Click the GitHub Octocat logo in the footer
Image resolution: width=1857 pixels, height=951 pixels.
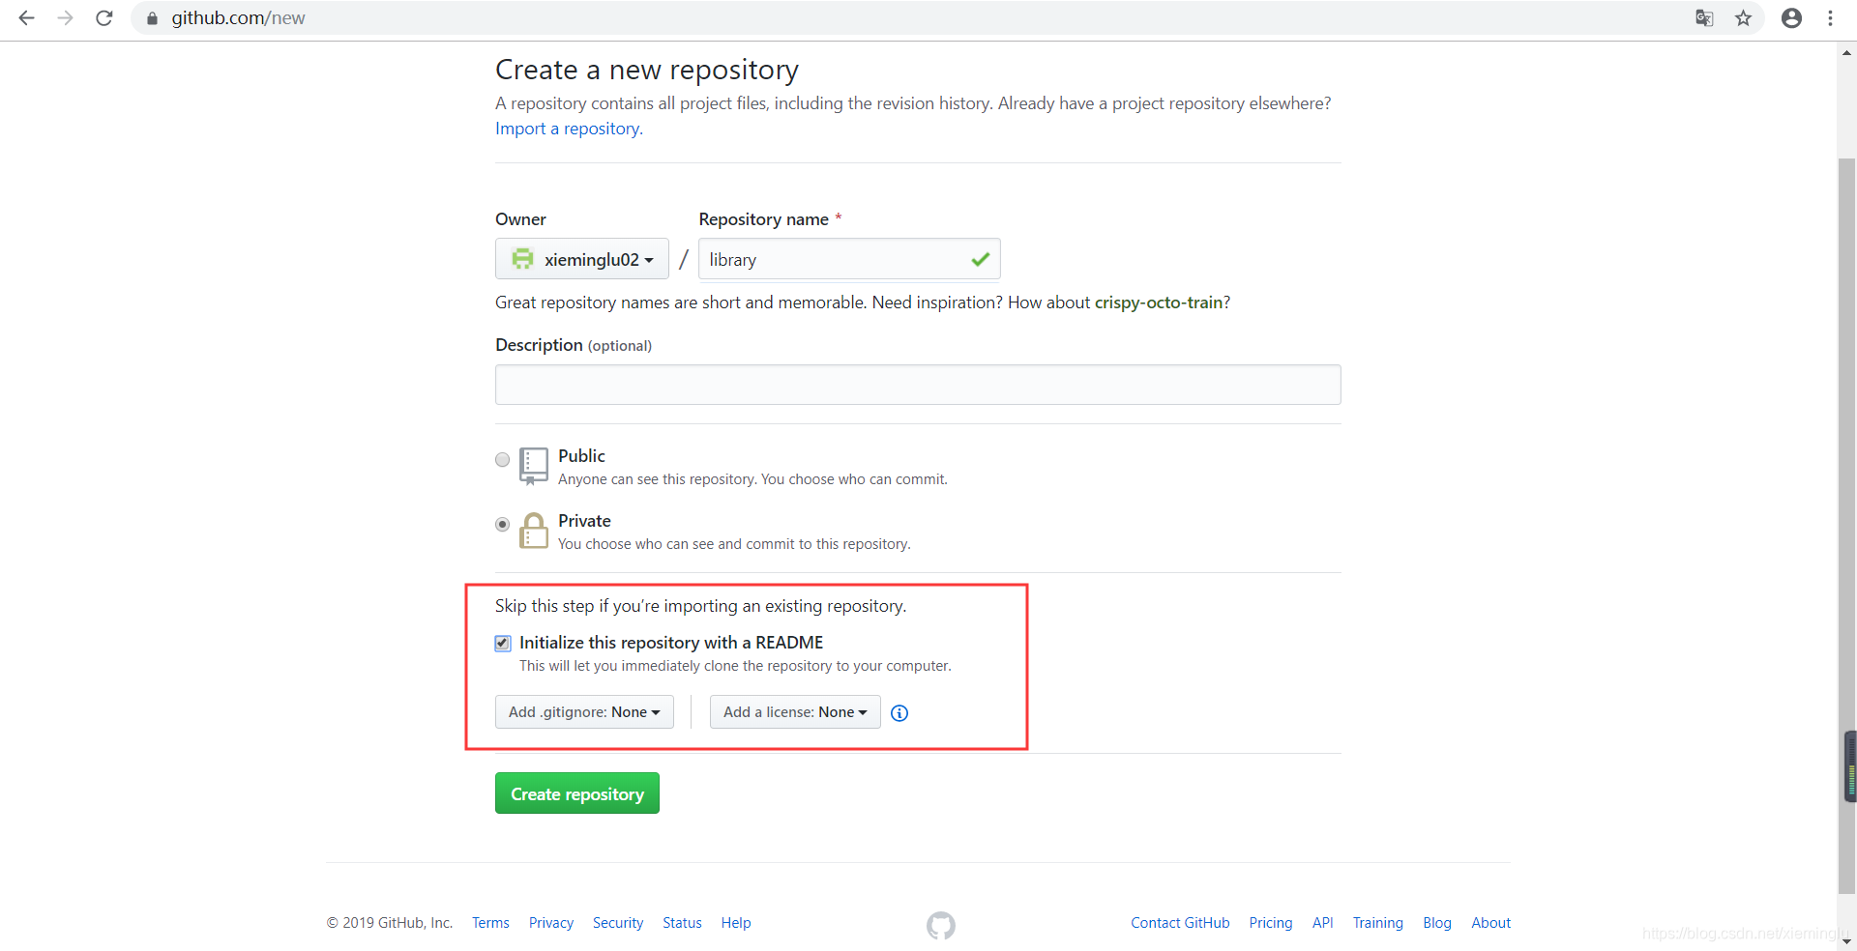[x=941, y=926]
